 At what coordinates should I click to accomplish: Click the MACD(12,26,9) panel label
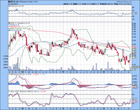[x=17, y=74]
